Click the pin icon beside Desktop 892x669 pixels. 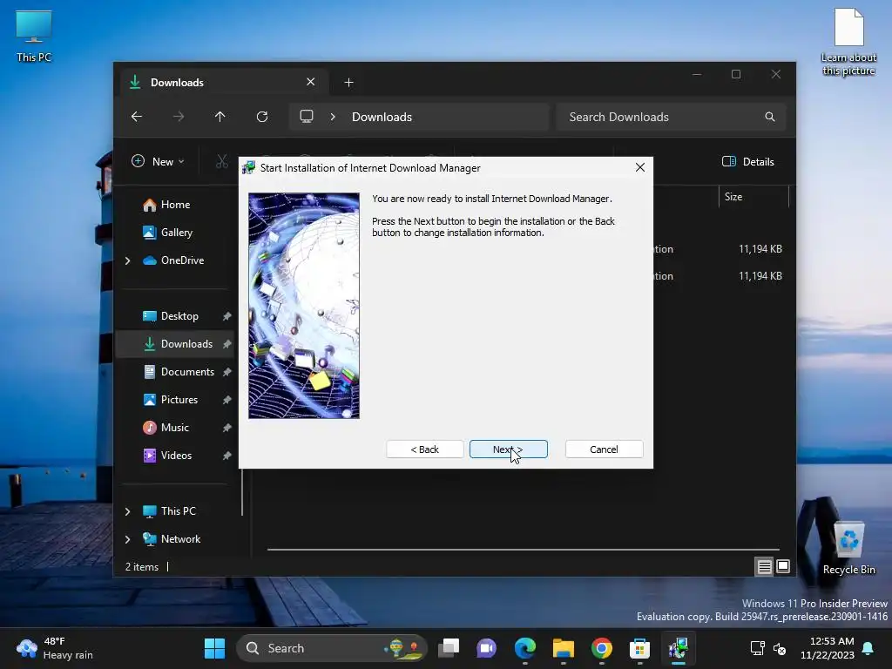coord(227,315)
